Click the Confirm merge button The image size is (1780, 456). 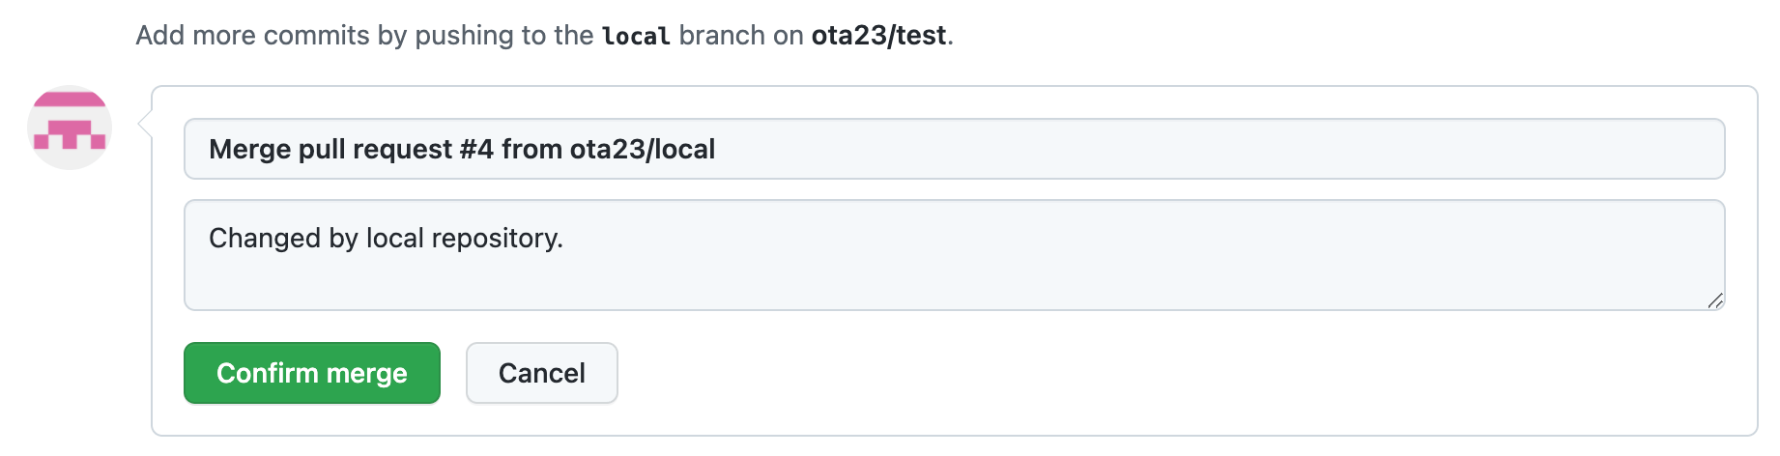point(311,373)
